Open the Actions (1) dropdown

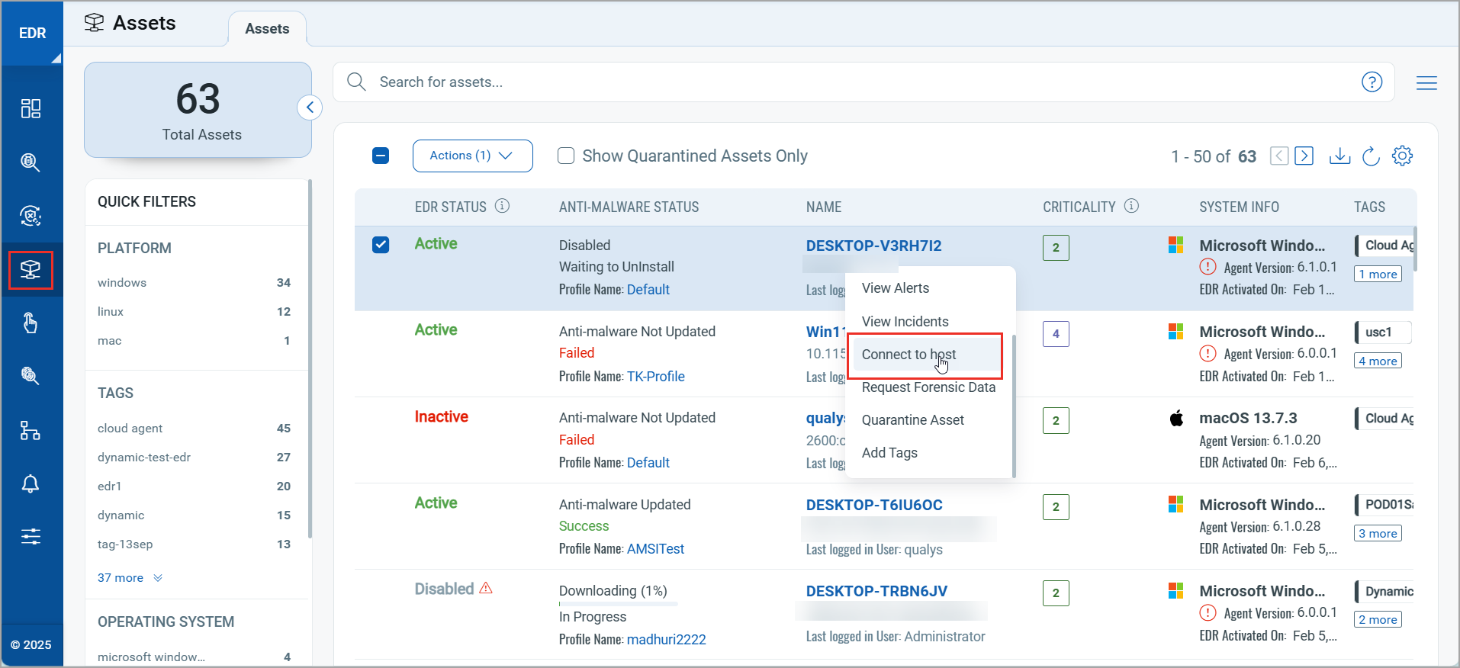(x=473, y=156)
